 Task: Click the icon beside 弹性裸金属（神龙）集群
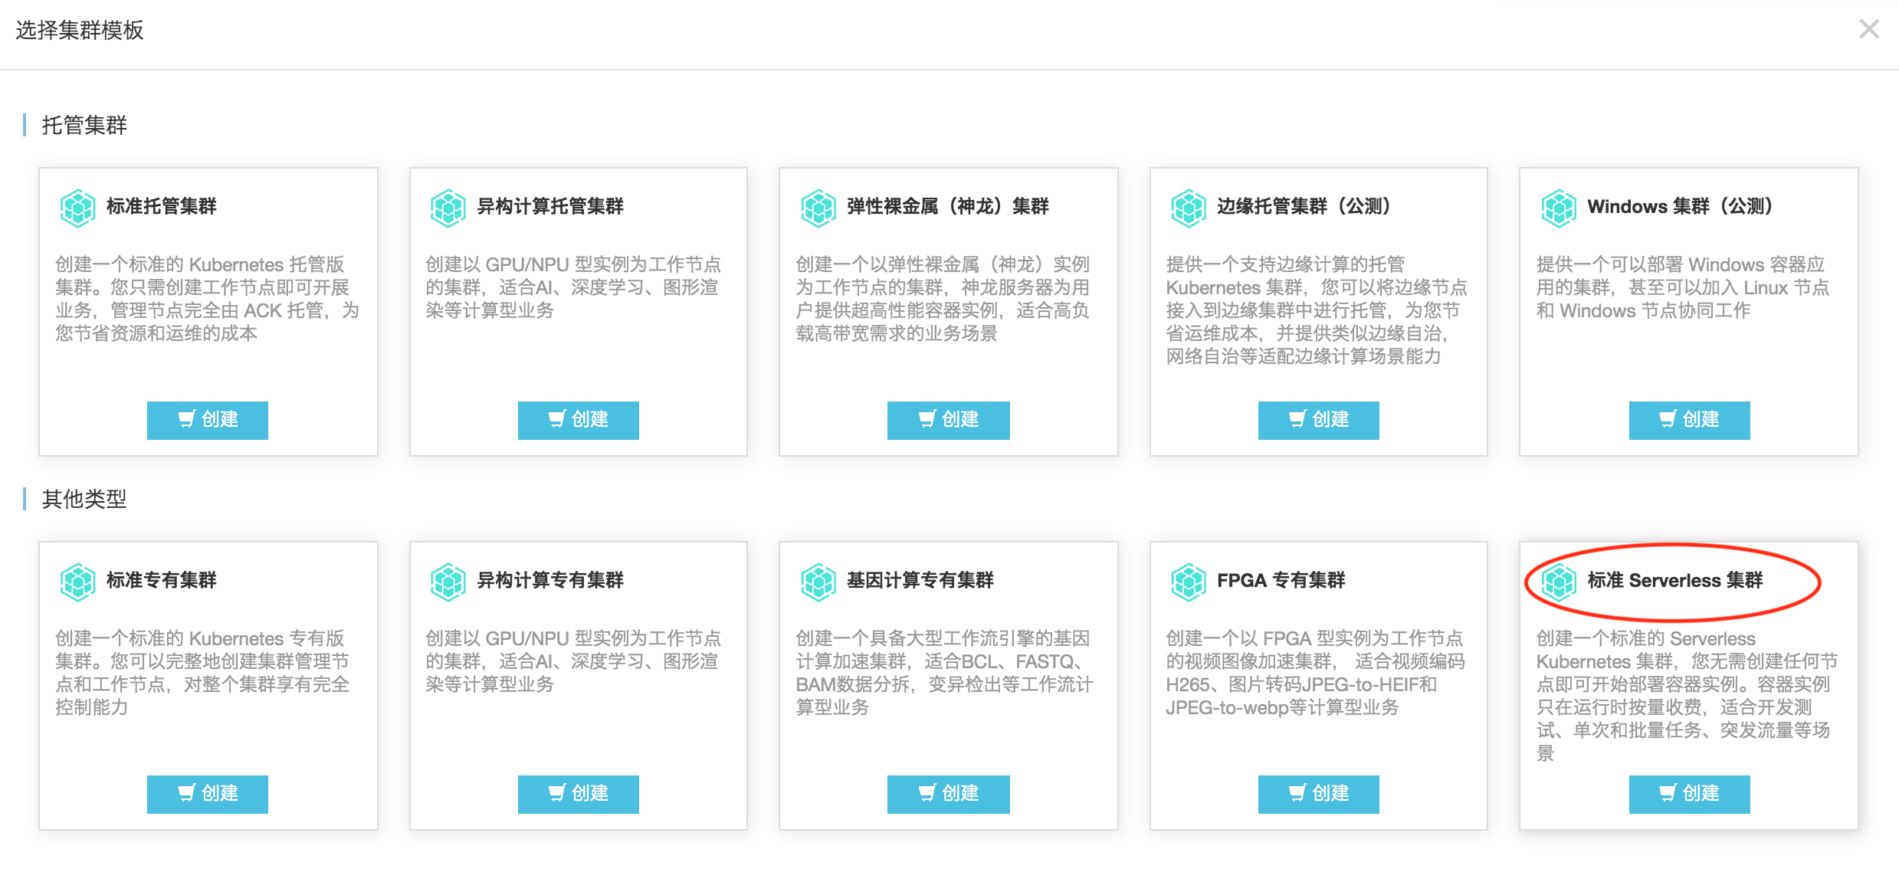click(x=818, y=208)
